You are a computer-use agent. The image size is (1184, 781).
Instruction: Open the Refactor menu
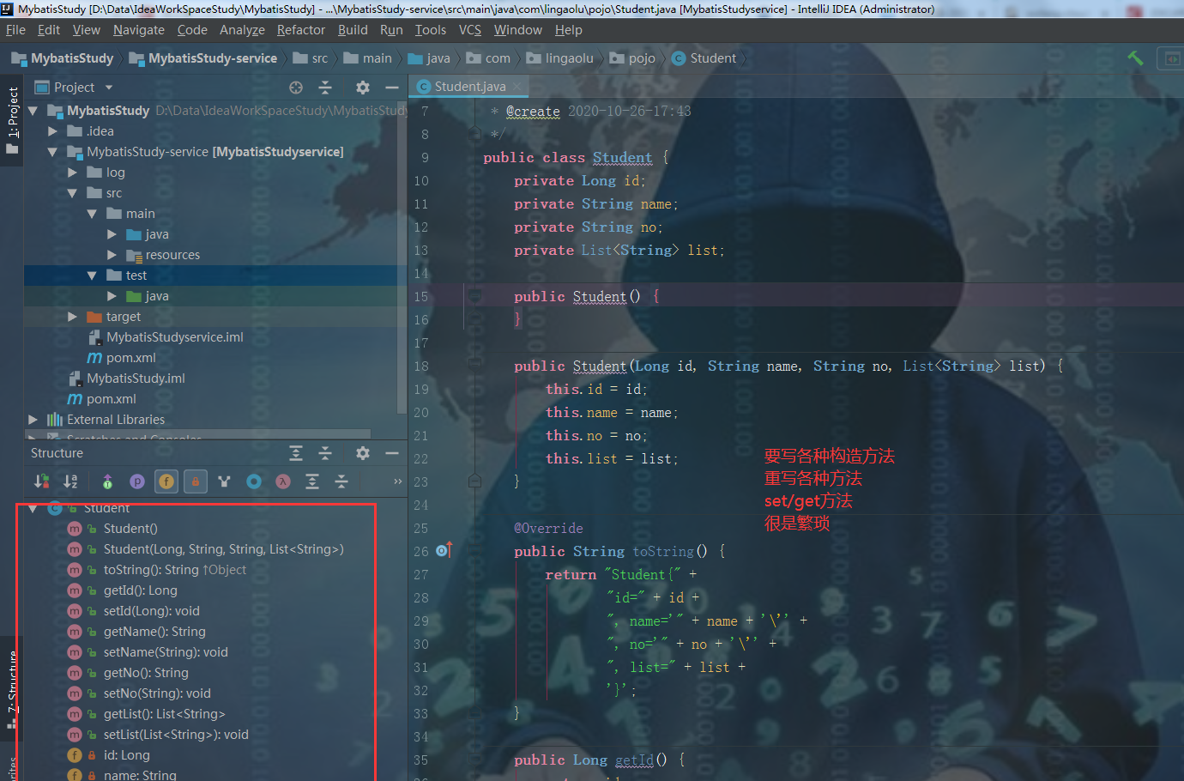pos(301,30)
